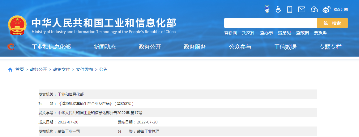The width and height of the screenshot is (359, 137).
Task: Go to 政策文件 in breadcrumb
Action: pos(62,70)
